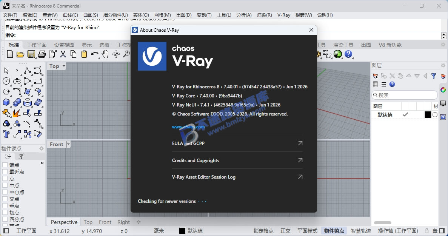This screenshot has width=448, height=236.
Task: Activate the Pan hand tool
Action: tap(105, 54)
